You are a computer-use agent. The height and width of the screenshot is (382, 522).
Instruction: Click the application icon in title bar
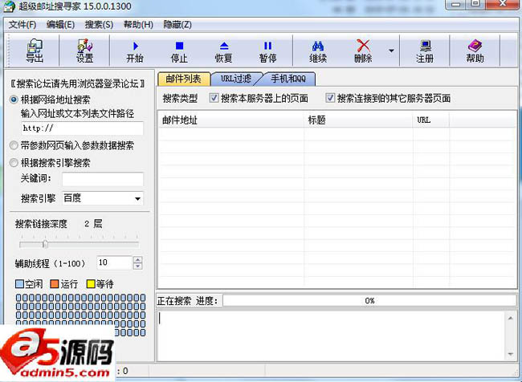9,6
